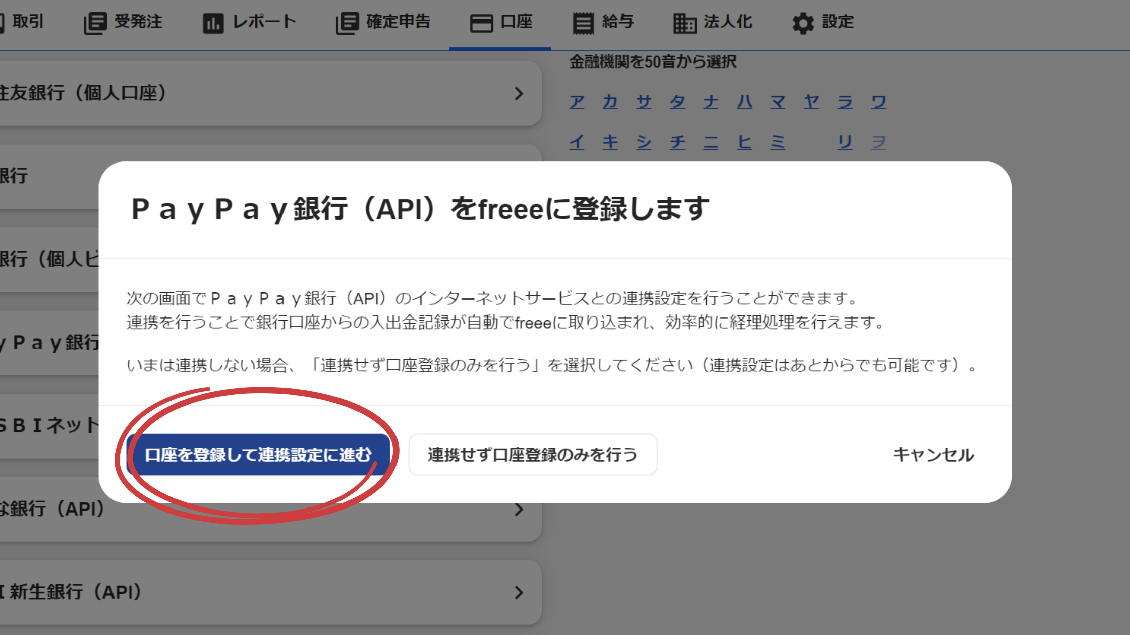Open the 取引 menu item
Screen dimensions: 1130x635
[x=28, y=22]
